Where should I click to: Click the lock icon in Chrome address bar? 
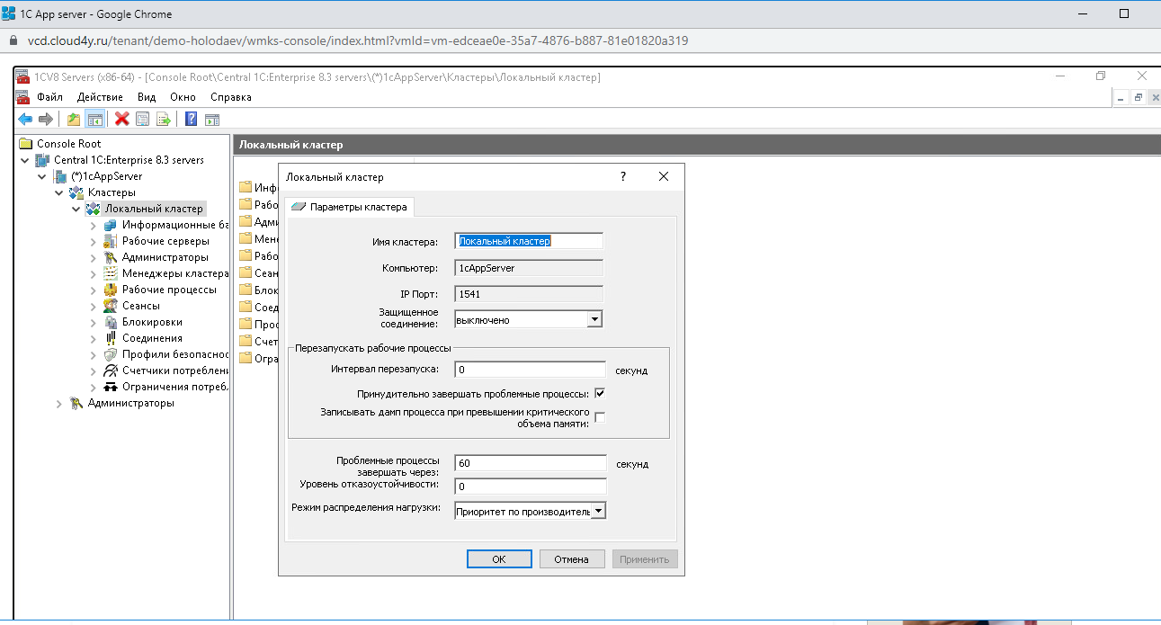point(13,41)
